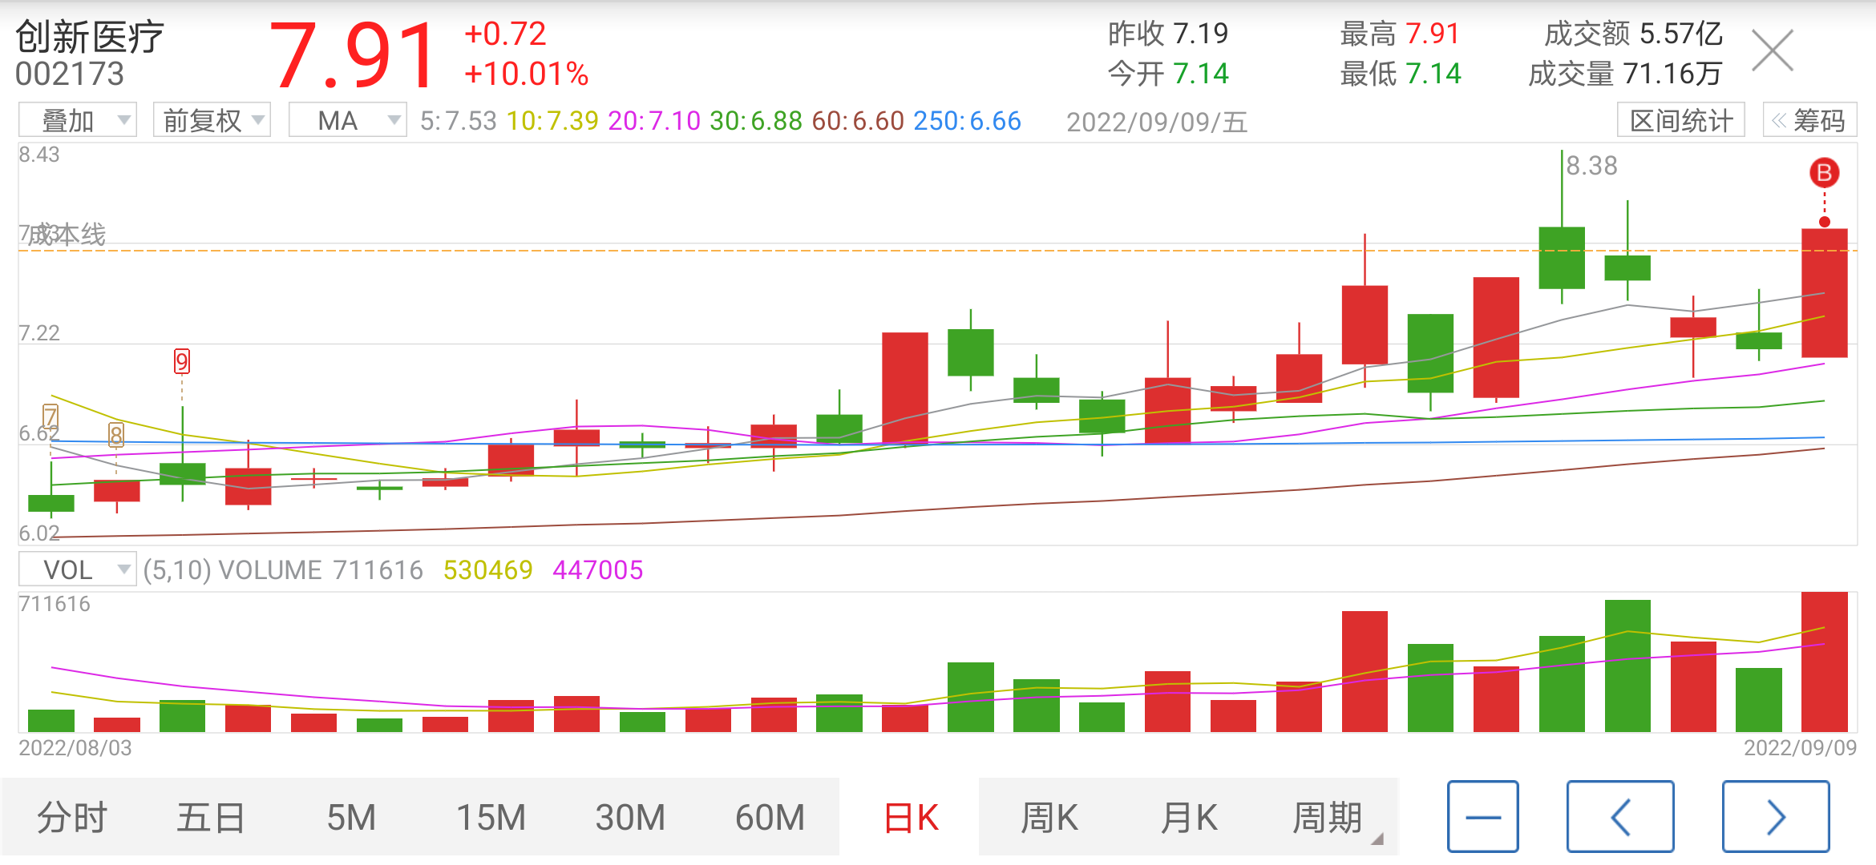The image size is (1876, 865).
Task: Switch to the 五日 tab
Action: click(210, 818)
